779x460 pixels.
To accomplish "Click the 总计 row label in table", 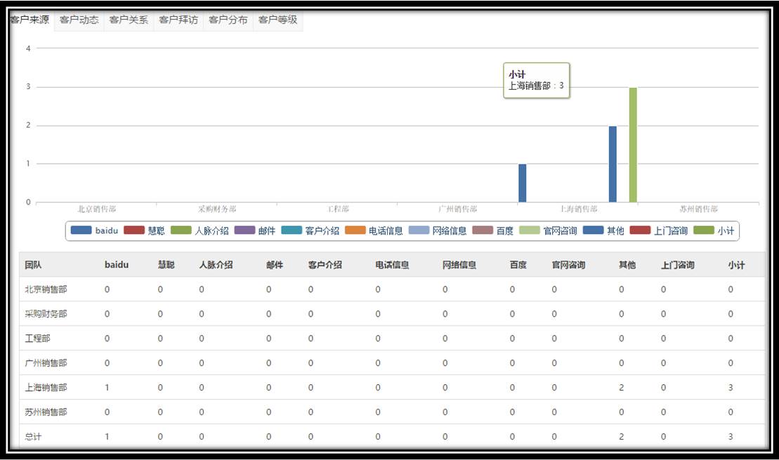I will coord(34,437).
